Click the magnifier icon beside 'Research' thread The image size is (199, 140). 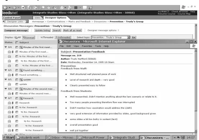point(21,98)
